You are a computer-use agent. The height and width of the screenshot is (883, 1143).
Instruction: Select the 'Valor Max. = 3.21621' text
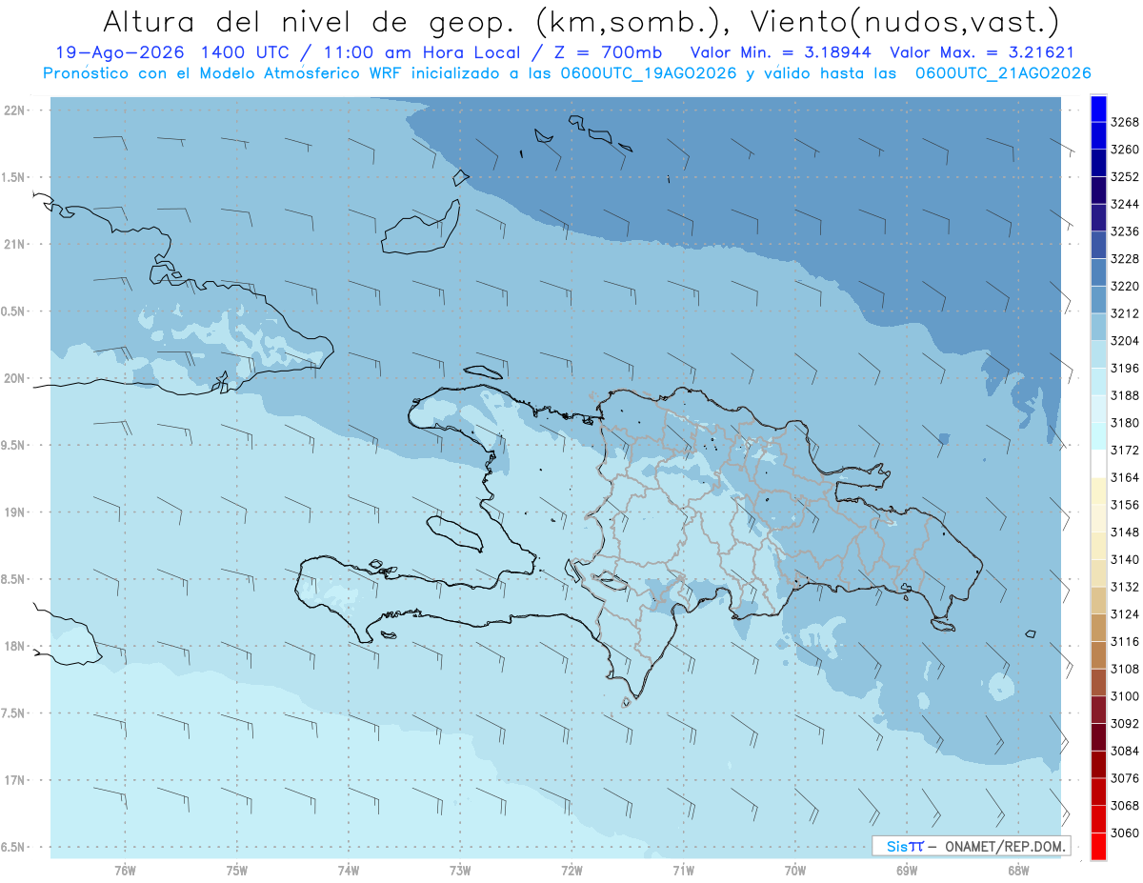tap(981, 53)
